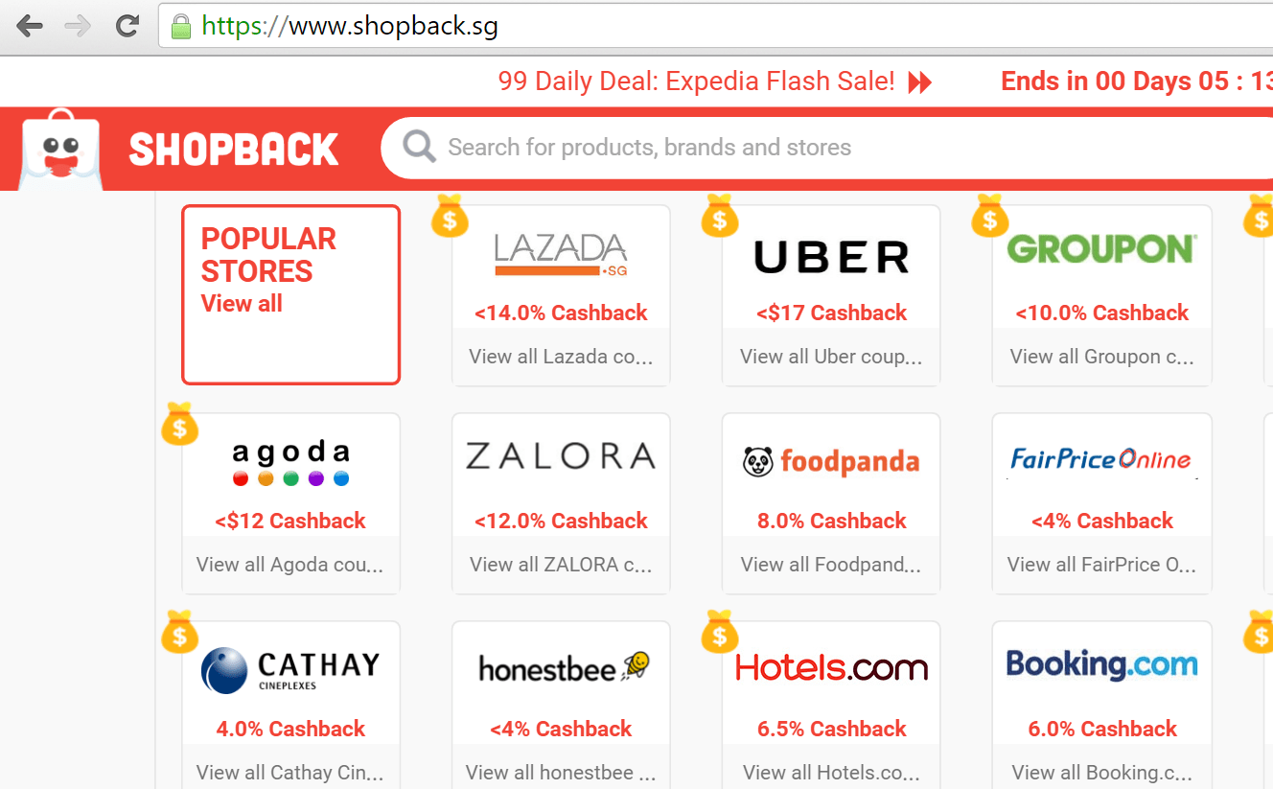The image size is (1273, 789).
Task: Open the View all Groupon coupons link
Action: pos(1100,356)
